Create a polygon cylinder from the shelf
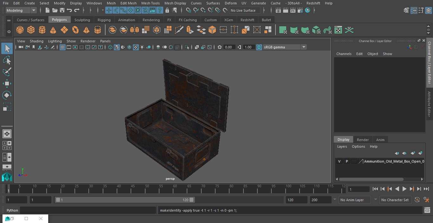The image size is (433, 223). (x=42, y=30)
